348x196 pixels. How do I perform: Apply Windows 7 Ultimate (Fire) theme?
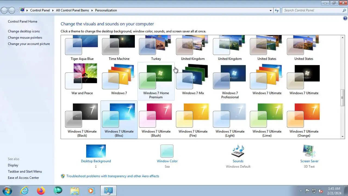[193, 120]
